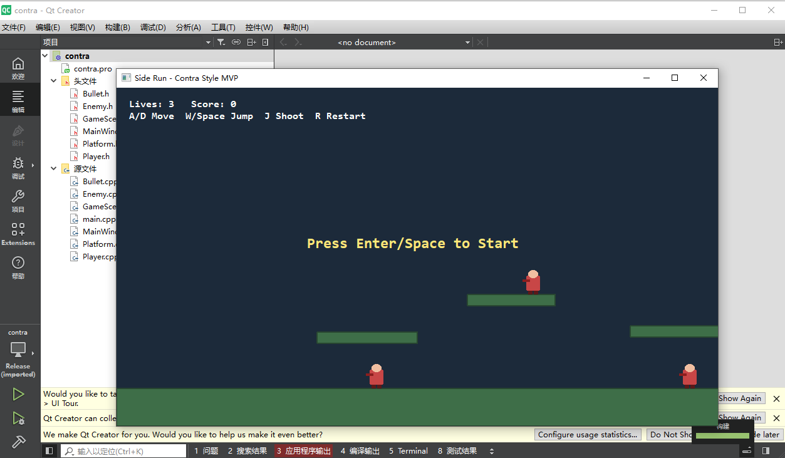
Task: Switch to the 编辑 (Edit) mode
Action: 18,101
